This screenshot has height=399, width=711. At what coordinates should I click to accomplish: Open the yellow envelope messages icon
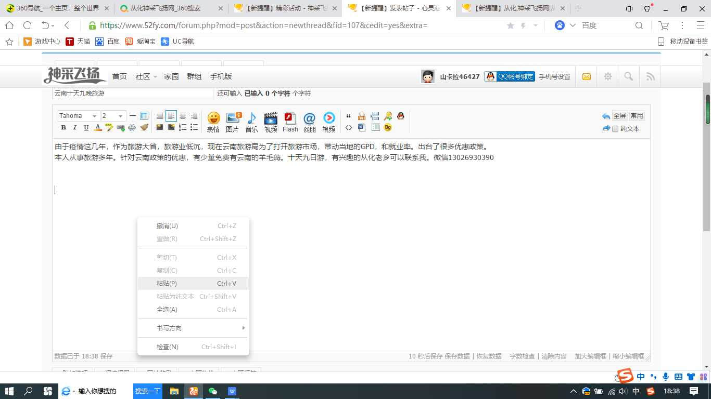(587, 77)
